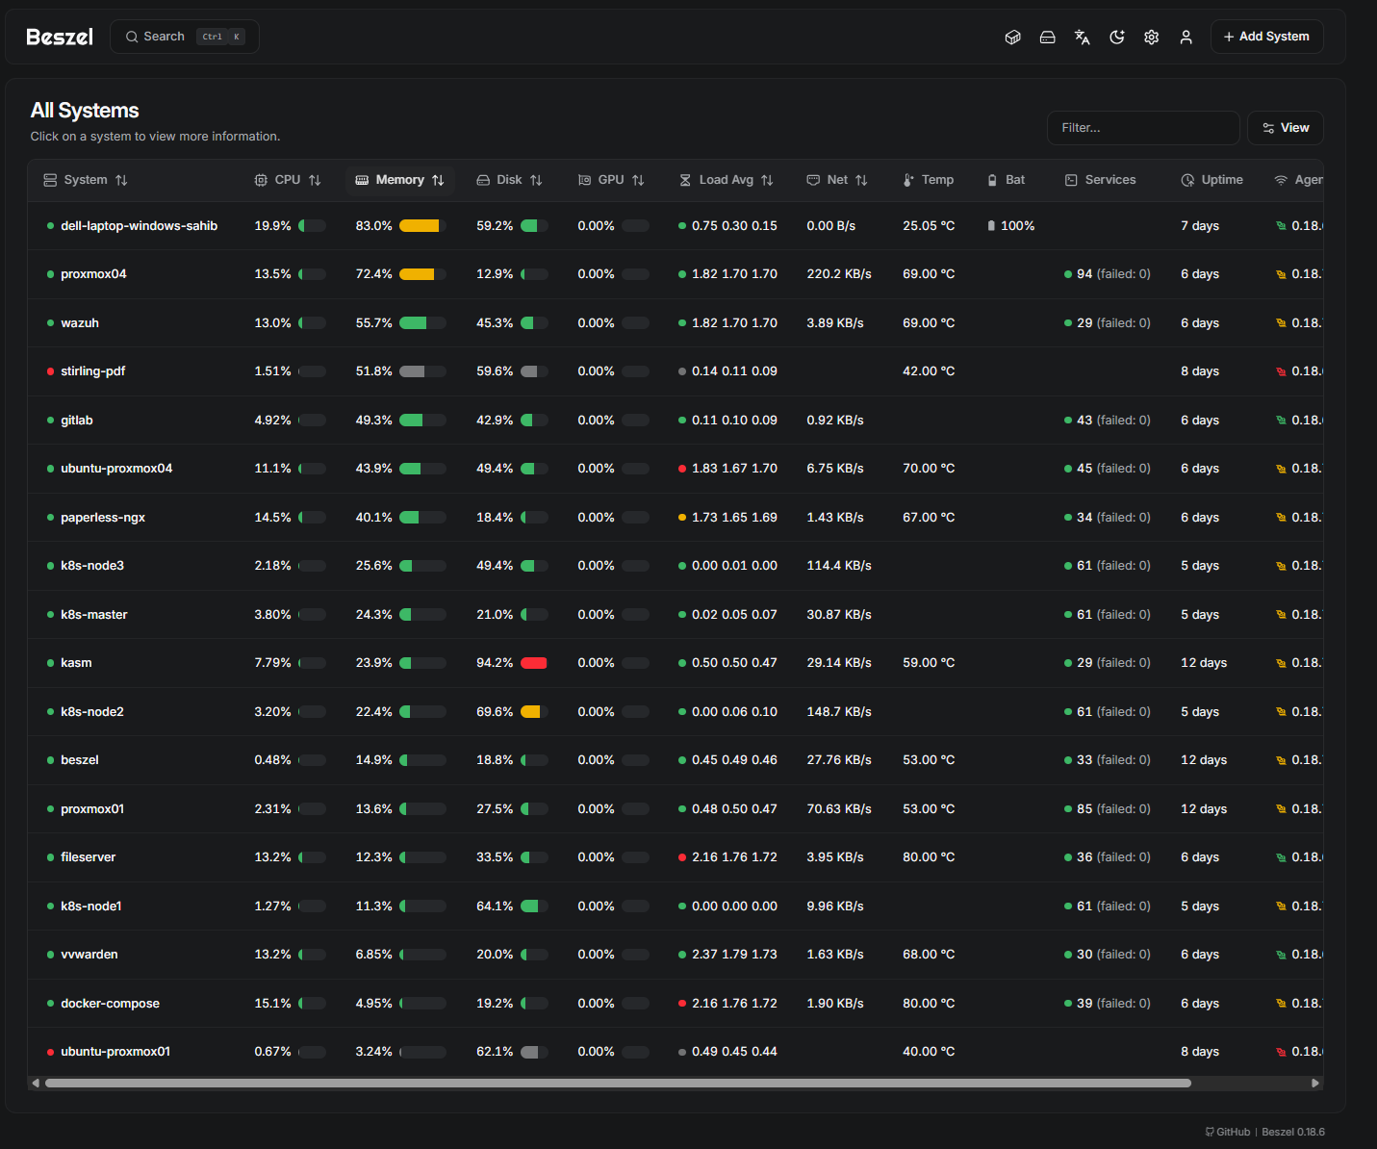Click the System column header
Screen dimensions: 1377x1149
pos(86,179)
